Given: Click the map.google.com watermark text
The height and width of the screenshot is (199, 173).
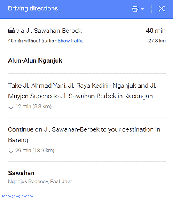Looking at the screenshot, I should pyautogui.click(x=18, y=196).
